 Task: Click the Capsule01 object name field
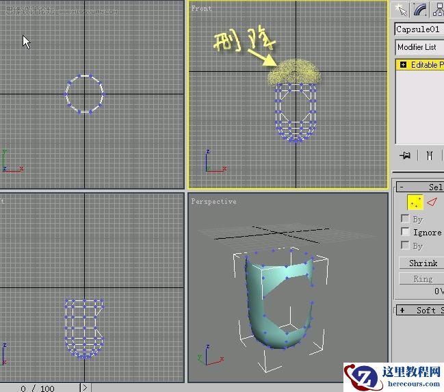pos(419,29)
